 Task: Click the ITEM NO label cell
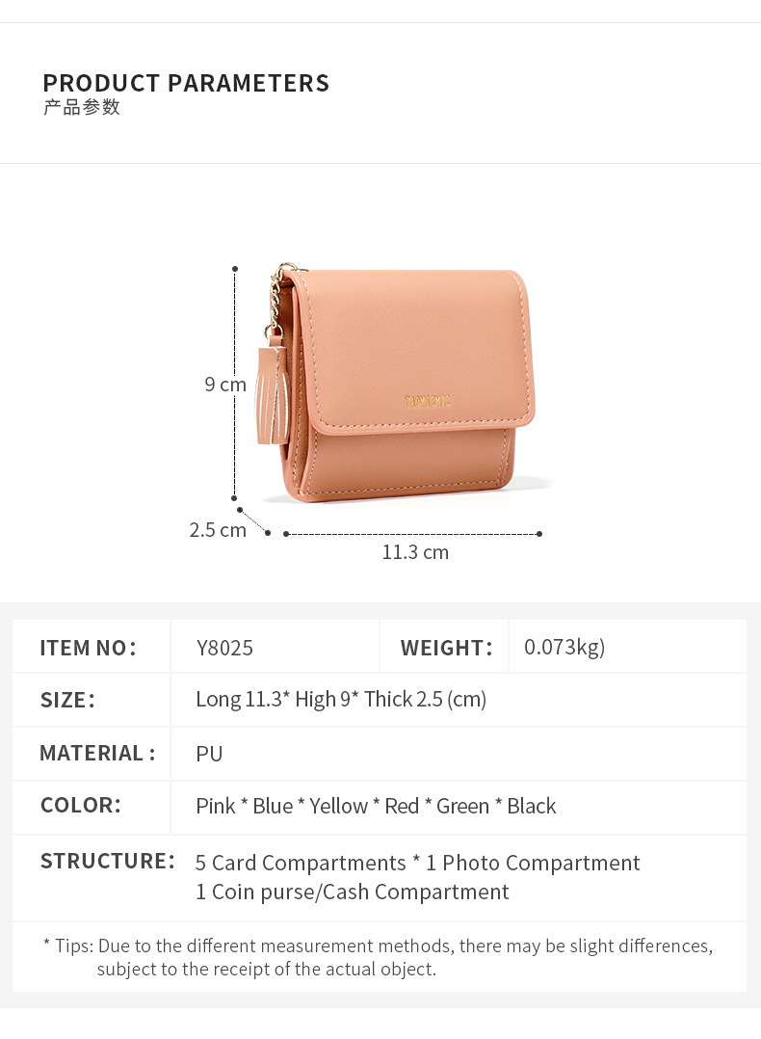tap(92, 648)
